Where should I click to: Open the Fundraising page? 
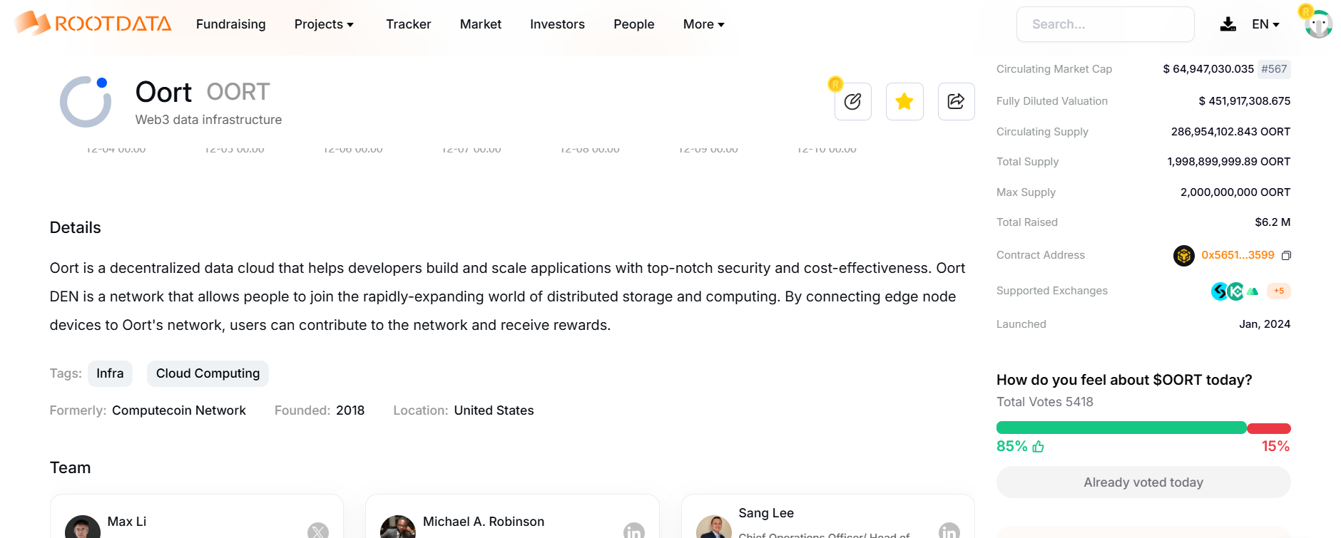click(x=230, y=24)
